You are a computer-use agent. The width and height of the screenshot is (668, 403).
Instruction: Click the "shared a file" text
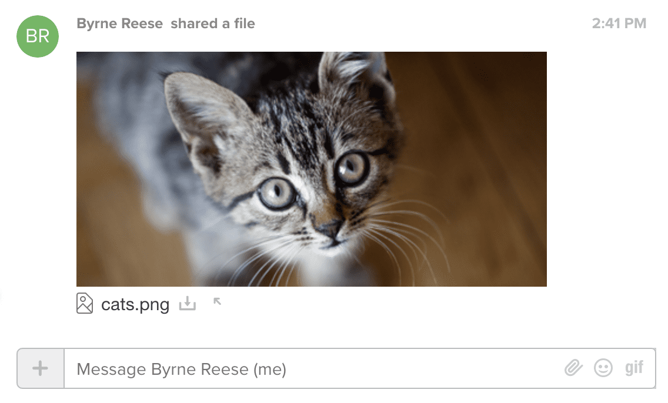[213, 24]
